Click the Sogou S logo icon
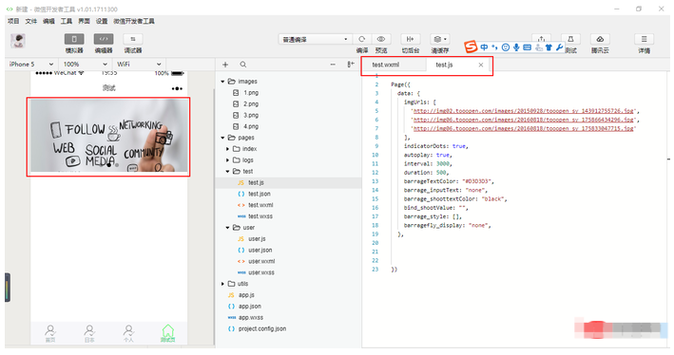This screenshot has width=674, height=355. tap(471, 47)
